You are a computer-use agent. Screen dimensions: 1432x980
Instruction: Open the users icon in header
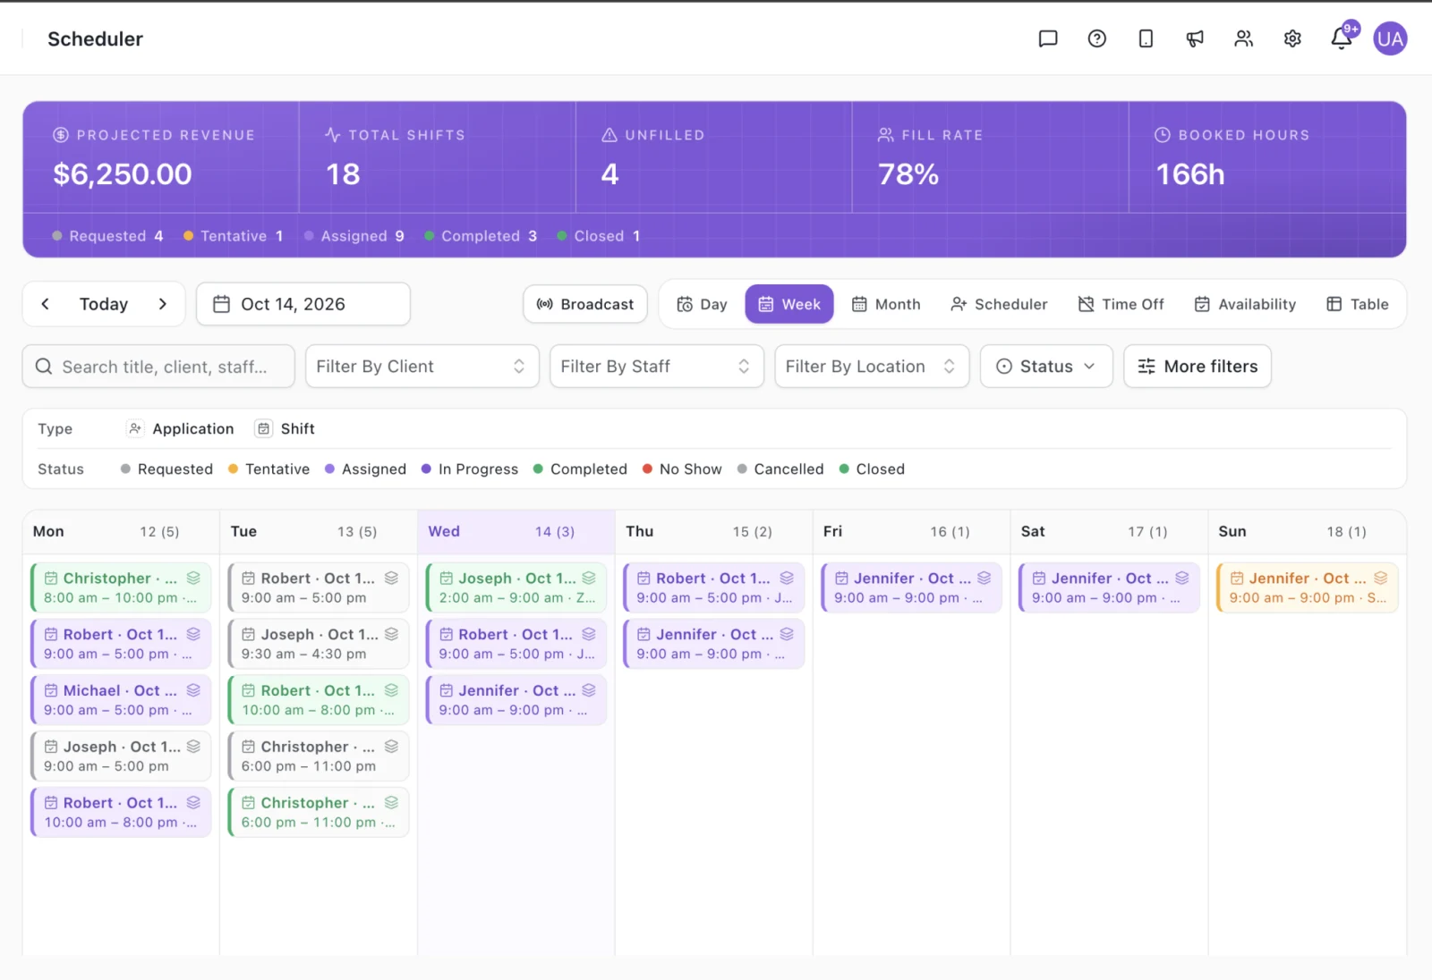1244,38
